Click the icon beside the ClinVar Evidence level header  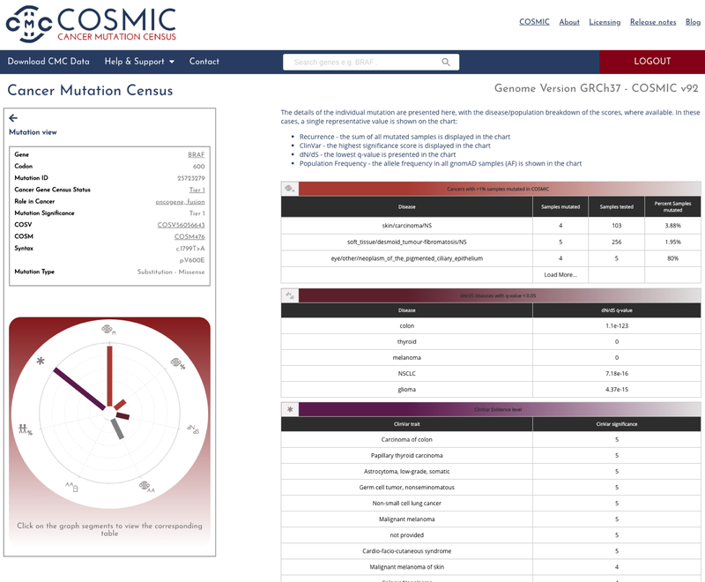[x=290, y=409]
